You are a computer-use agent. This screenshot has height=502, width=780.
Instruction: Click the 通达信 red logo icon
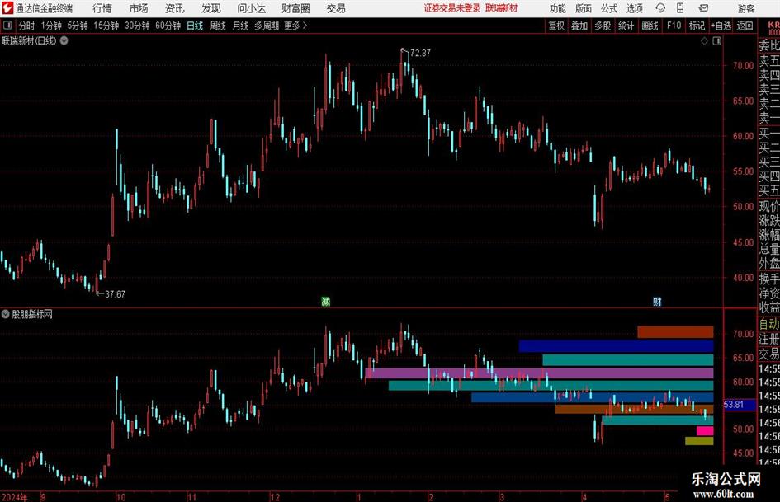[7, 8]
